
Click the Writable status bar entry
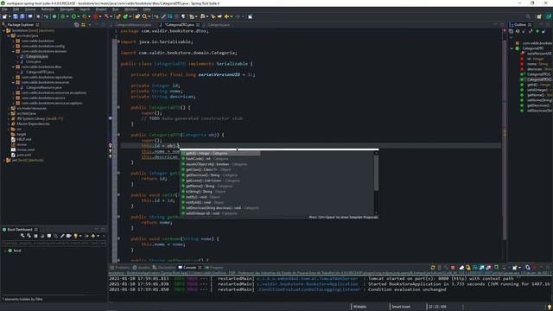pyautogui.click(x=360, y=307)
